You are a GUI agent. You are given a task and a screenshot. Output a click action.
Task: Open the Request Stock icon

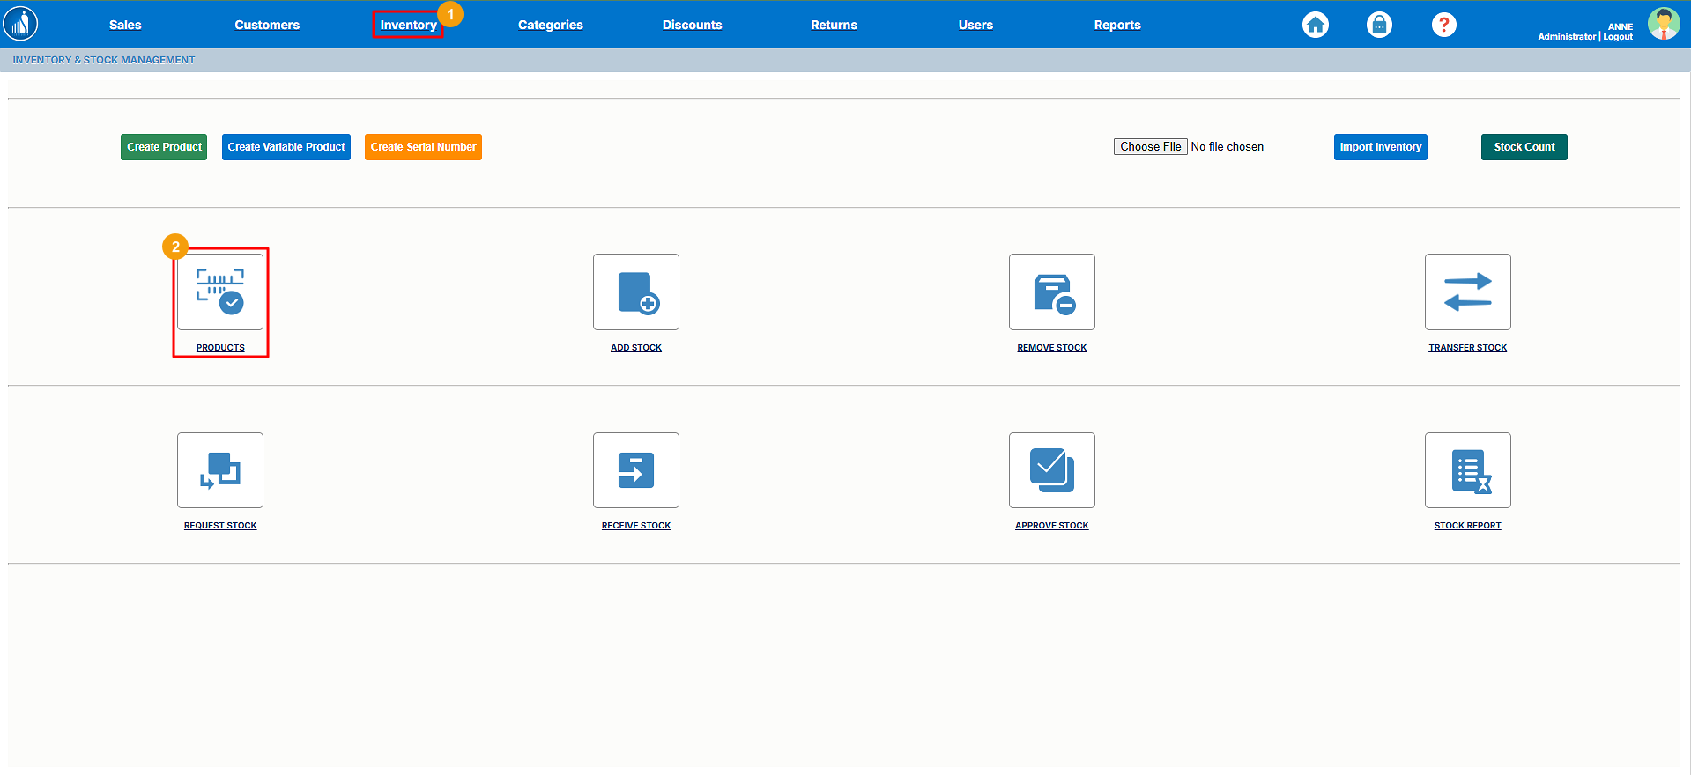click(x=220, y=470)
